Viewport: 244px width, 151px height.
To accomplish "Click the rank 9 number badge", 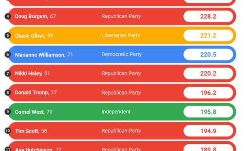I will [8, 112].
